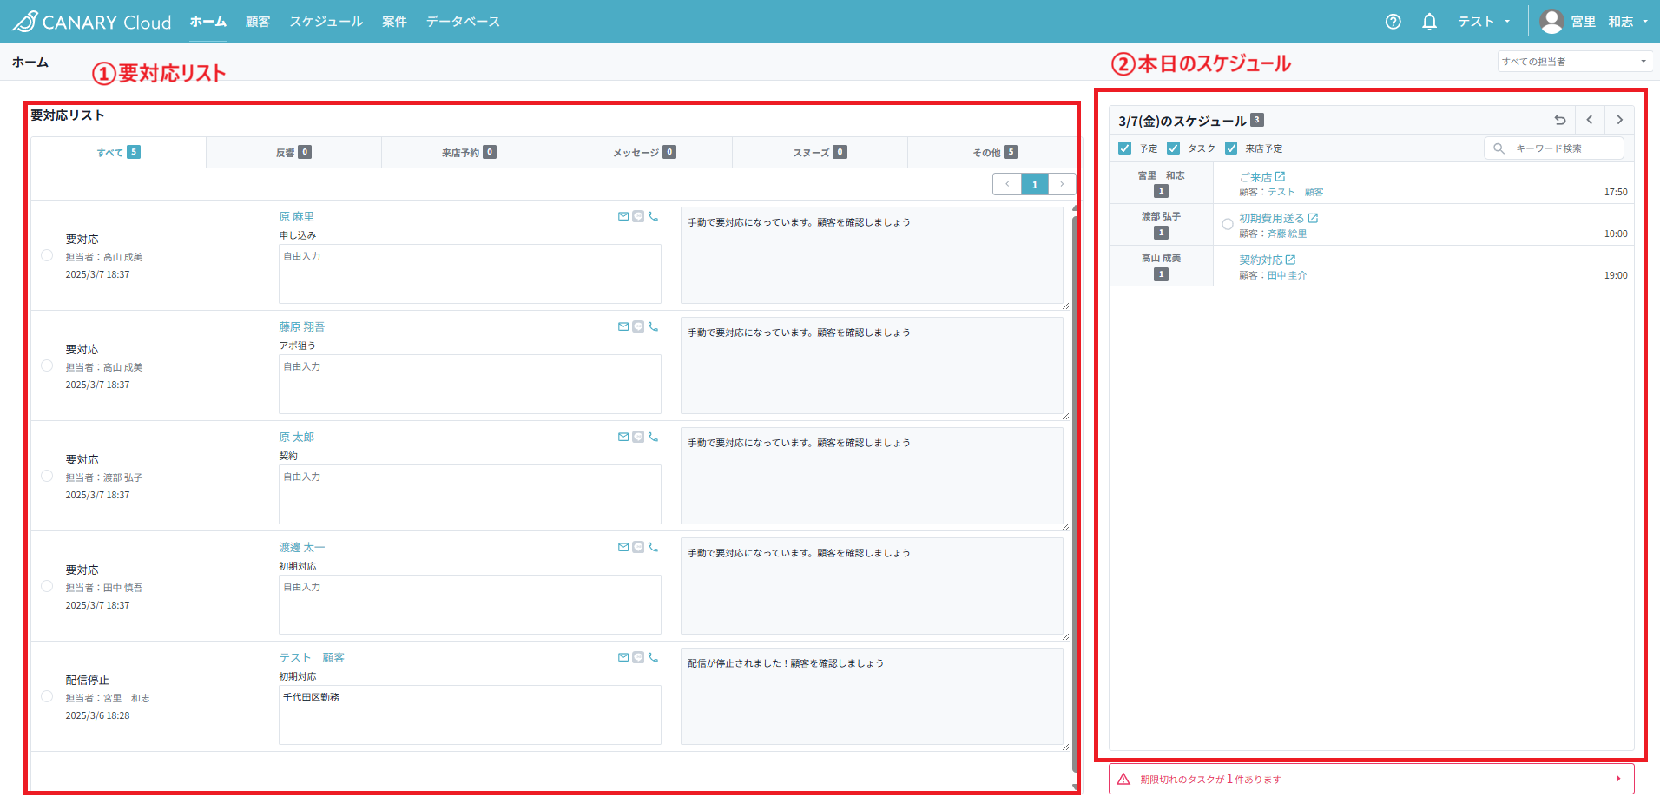
Task: Switch to the 来店予約 tab
Action: tap(469, 152)
